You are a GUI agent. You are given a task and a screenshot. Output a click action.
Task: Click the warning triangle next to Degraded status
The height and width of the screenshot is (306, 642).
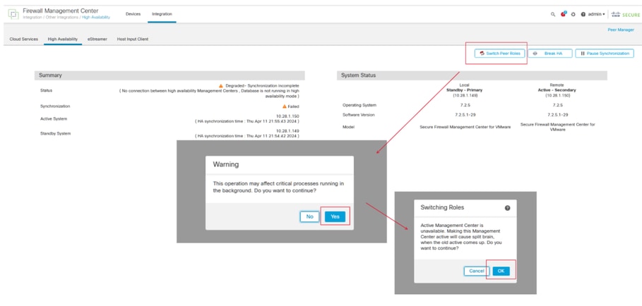221,86
